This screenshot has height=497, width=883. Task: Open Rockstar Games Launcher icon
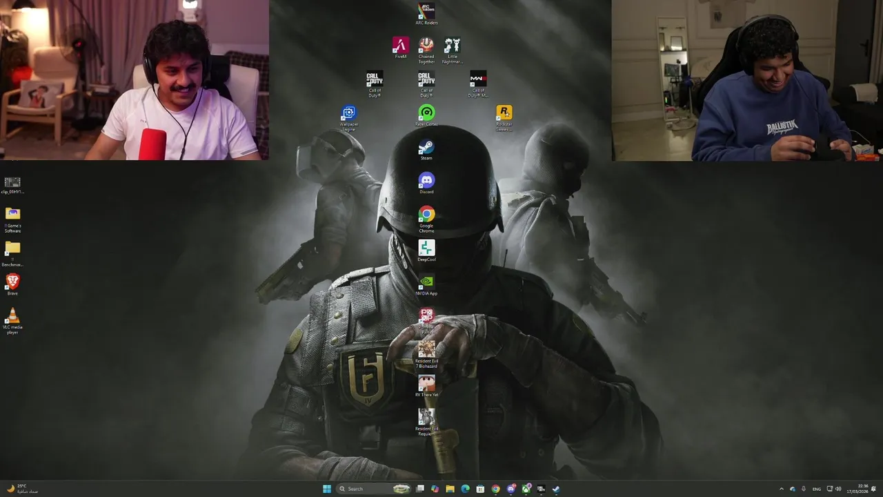[x=504, y=118]
